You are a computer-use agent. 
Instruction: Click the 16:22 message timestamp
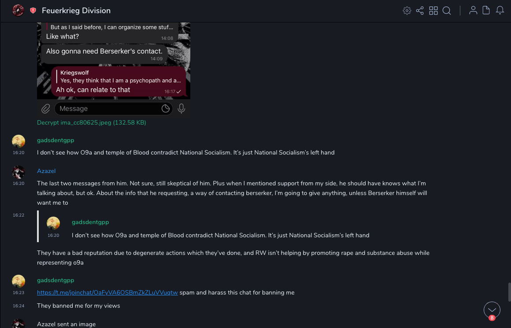[19, 215]
